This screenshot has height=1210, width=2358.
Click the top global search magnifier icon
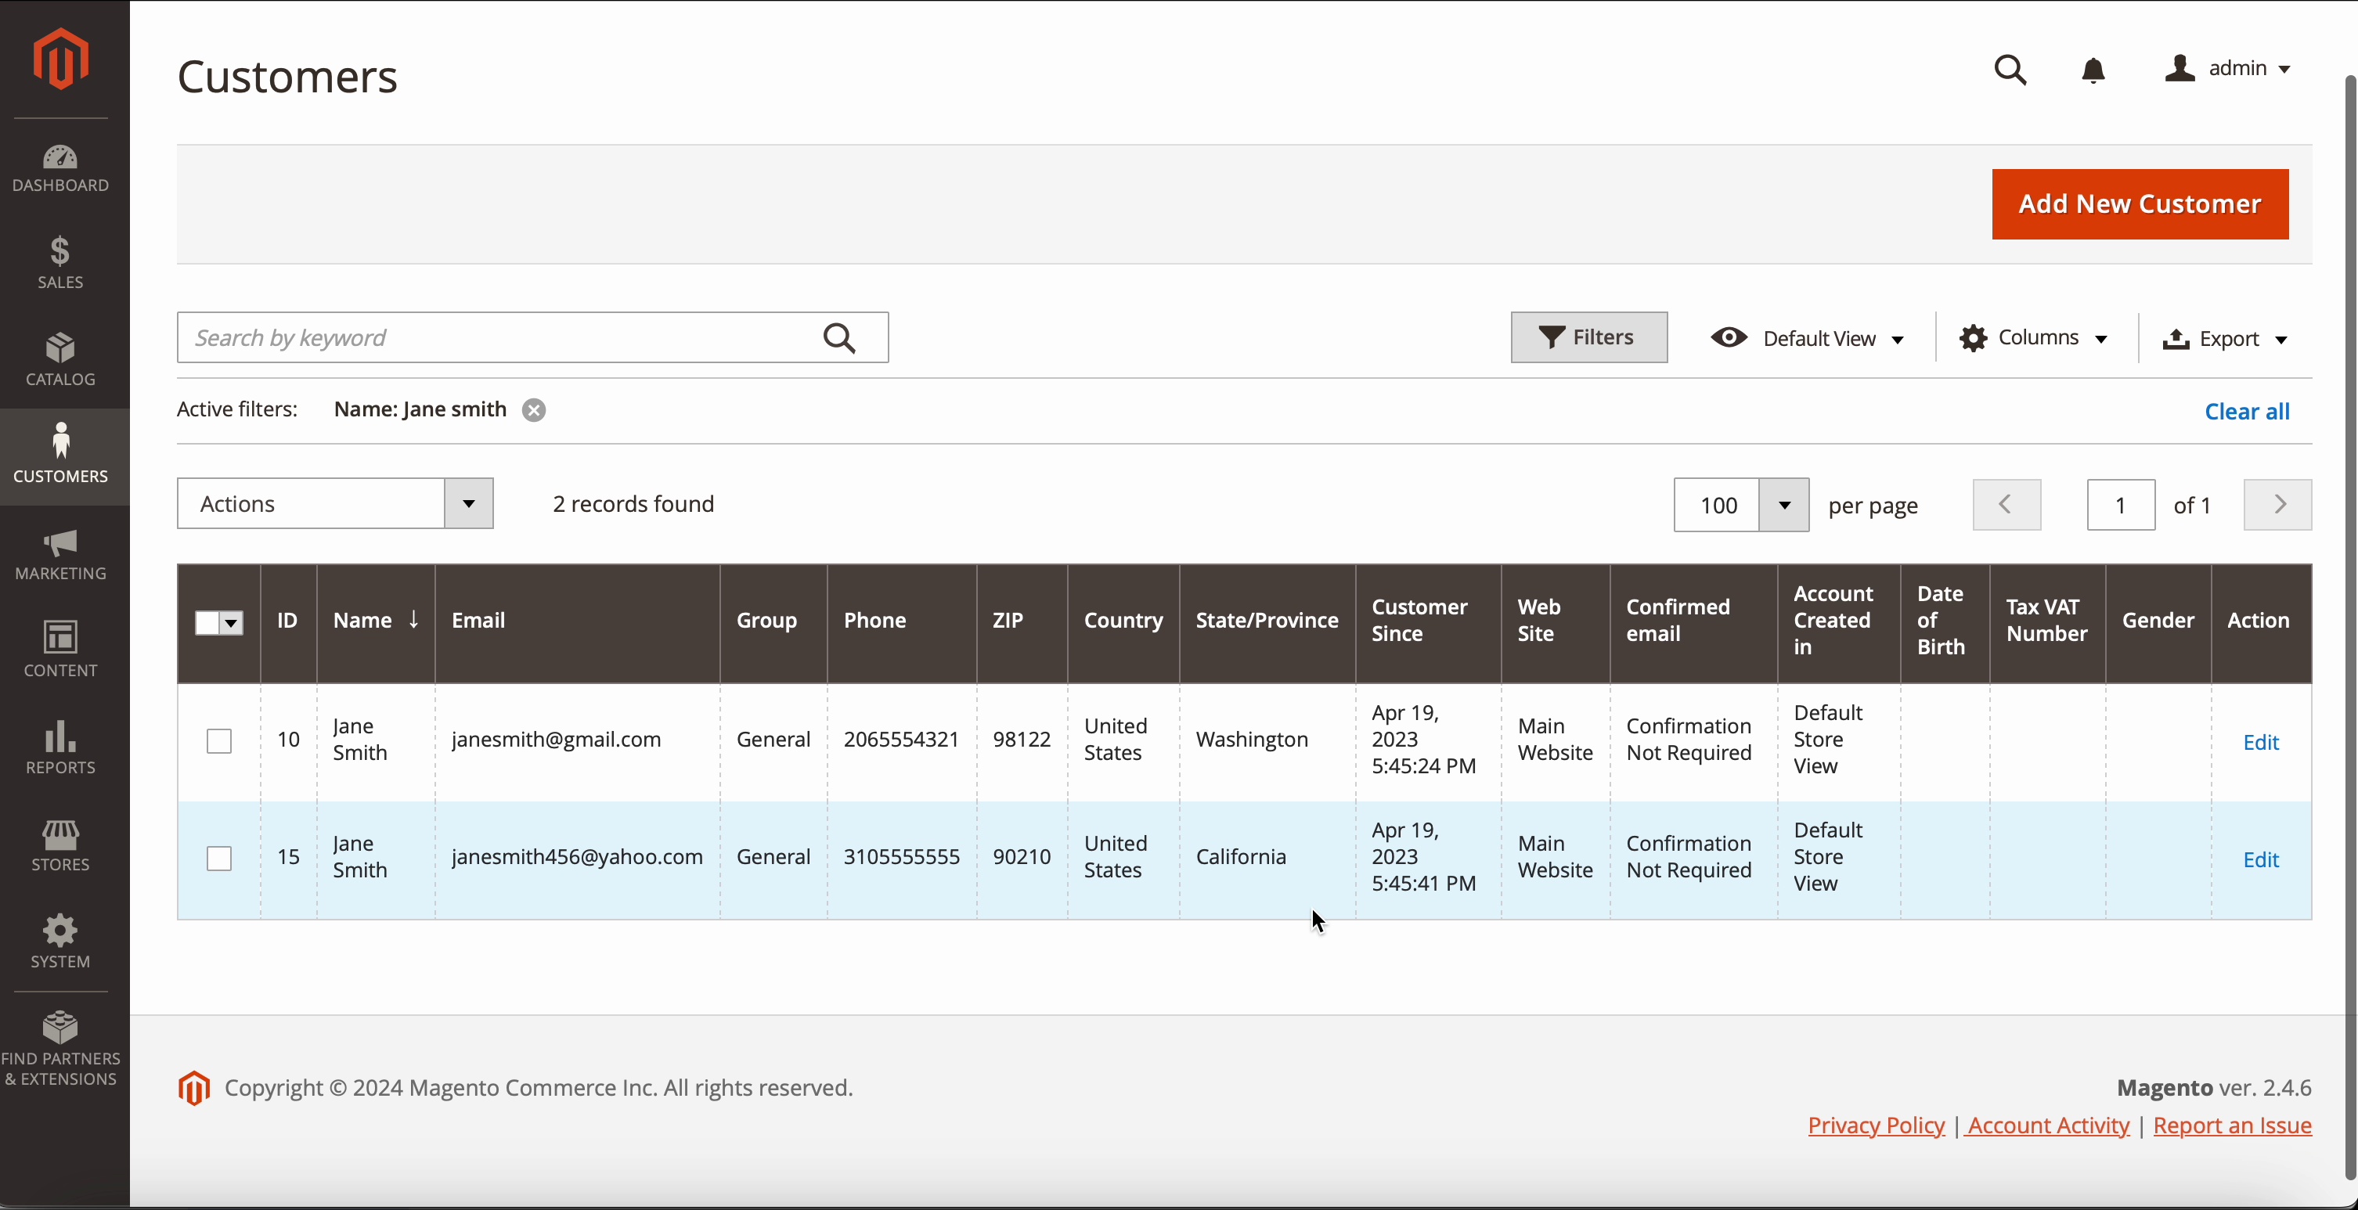(2010, 70)
